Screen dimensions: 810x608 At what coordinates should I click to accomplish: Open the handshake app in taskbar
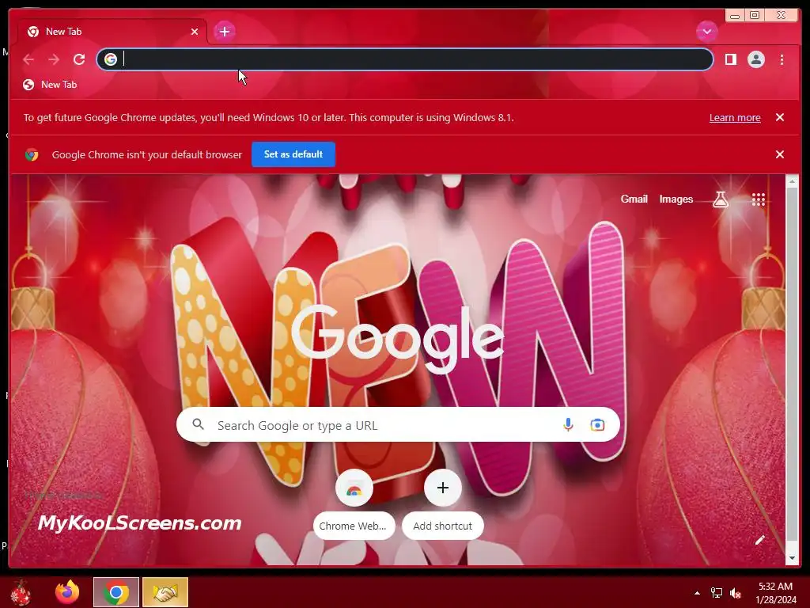pyautogui.click(x=165, y=592)
